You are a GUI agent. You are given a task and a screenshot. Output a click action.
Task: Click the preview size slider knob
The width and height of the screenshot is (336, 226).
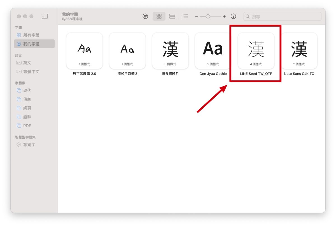coord(208,17)
